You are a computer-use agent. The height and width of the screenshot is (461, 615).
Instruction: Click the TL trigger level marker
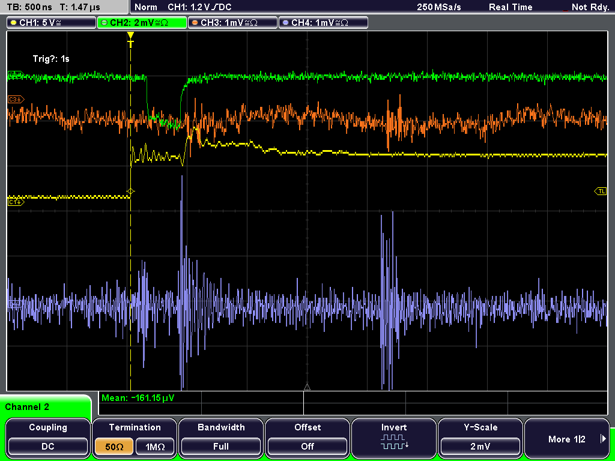[601, 191]
